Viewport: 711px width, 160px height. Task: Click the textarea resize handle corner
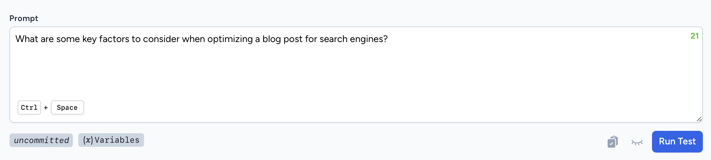tap(699, 119)
